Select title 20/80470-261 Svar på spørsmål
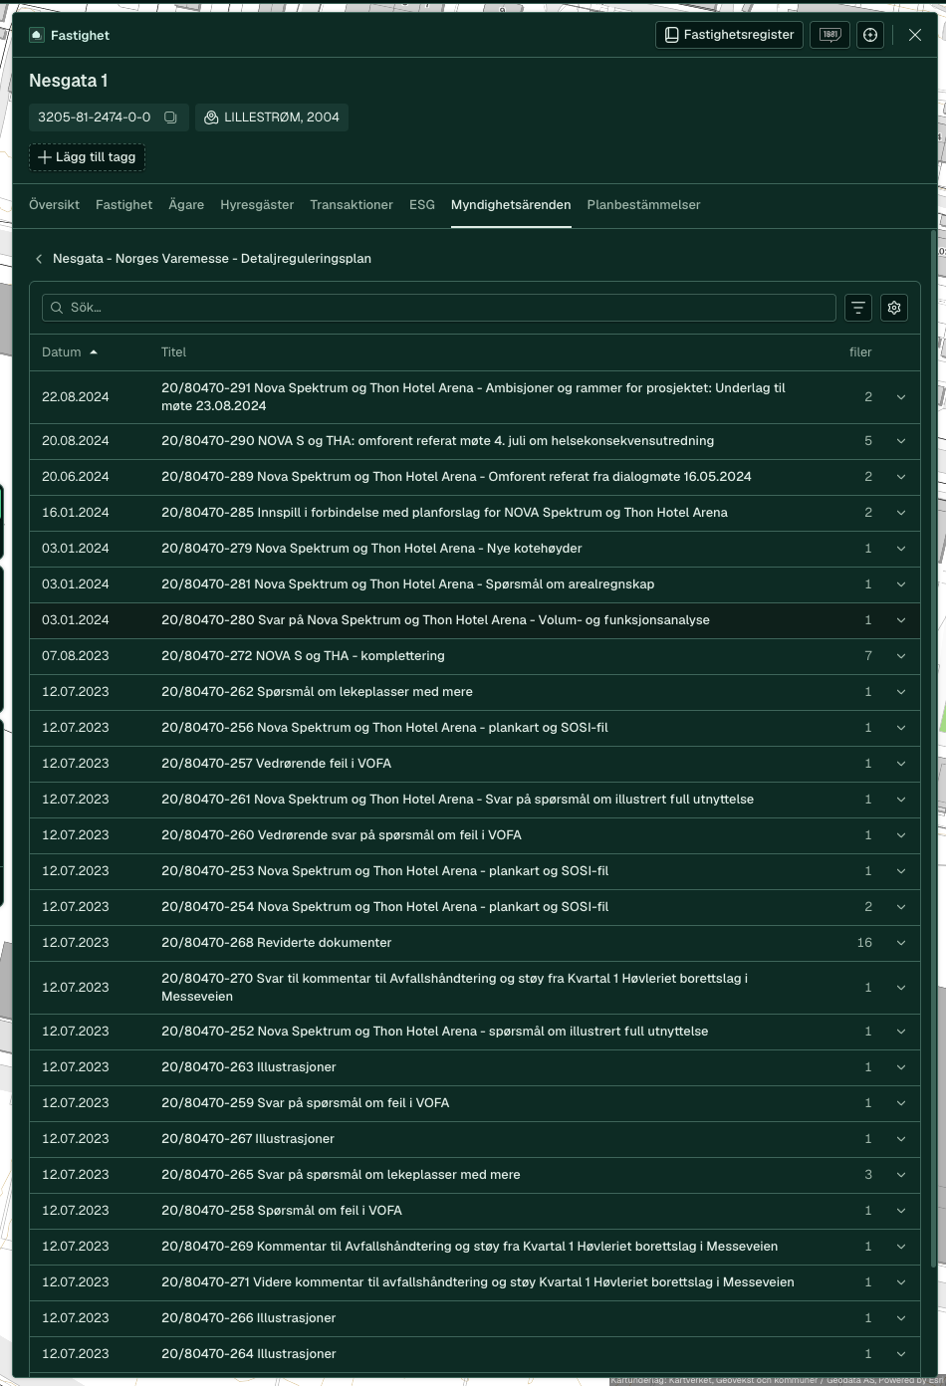Screen dimensions: 946x1386 coord(457,800)
